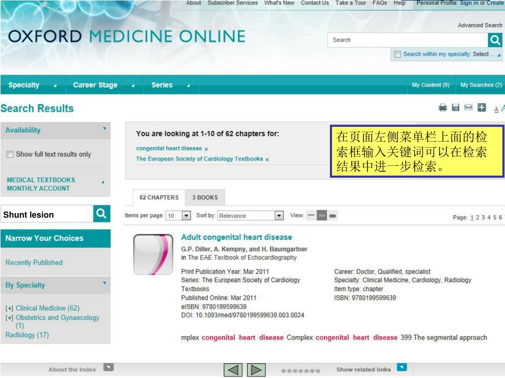Click Recently Published filter

34,263
